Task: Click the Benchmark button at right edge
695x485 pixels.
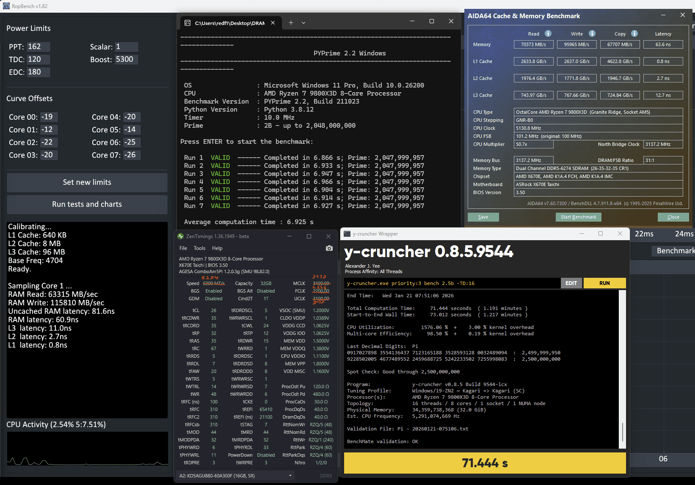Action: click(673, 251)
